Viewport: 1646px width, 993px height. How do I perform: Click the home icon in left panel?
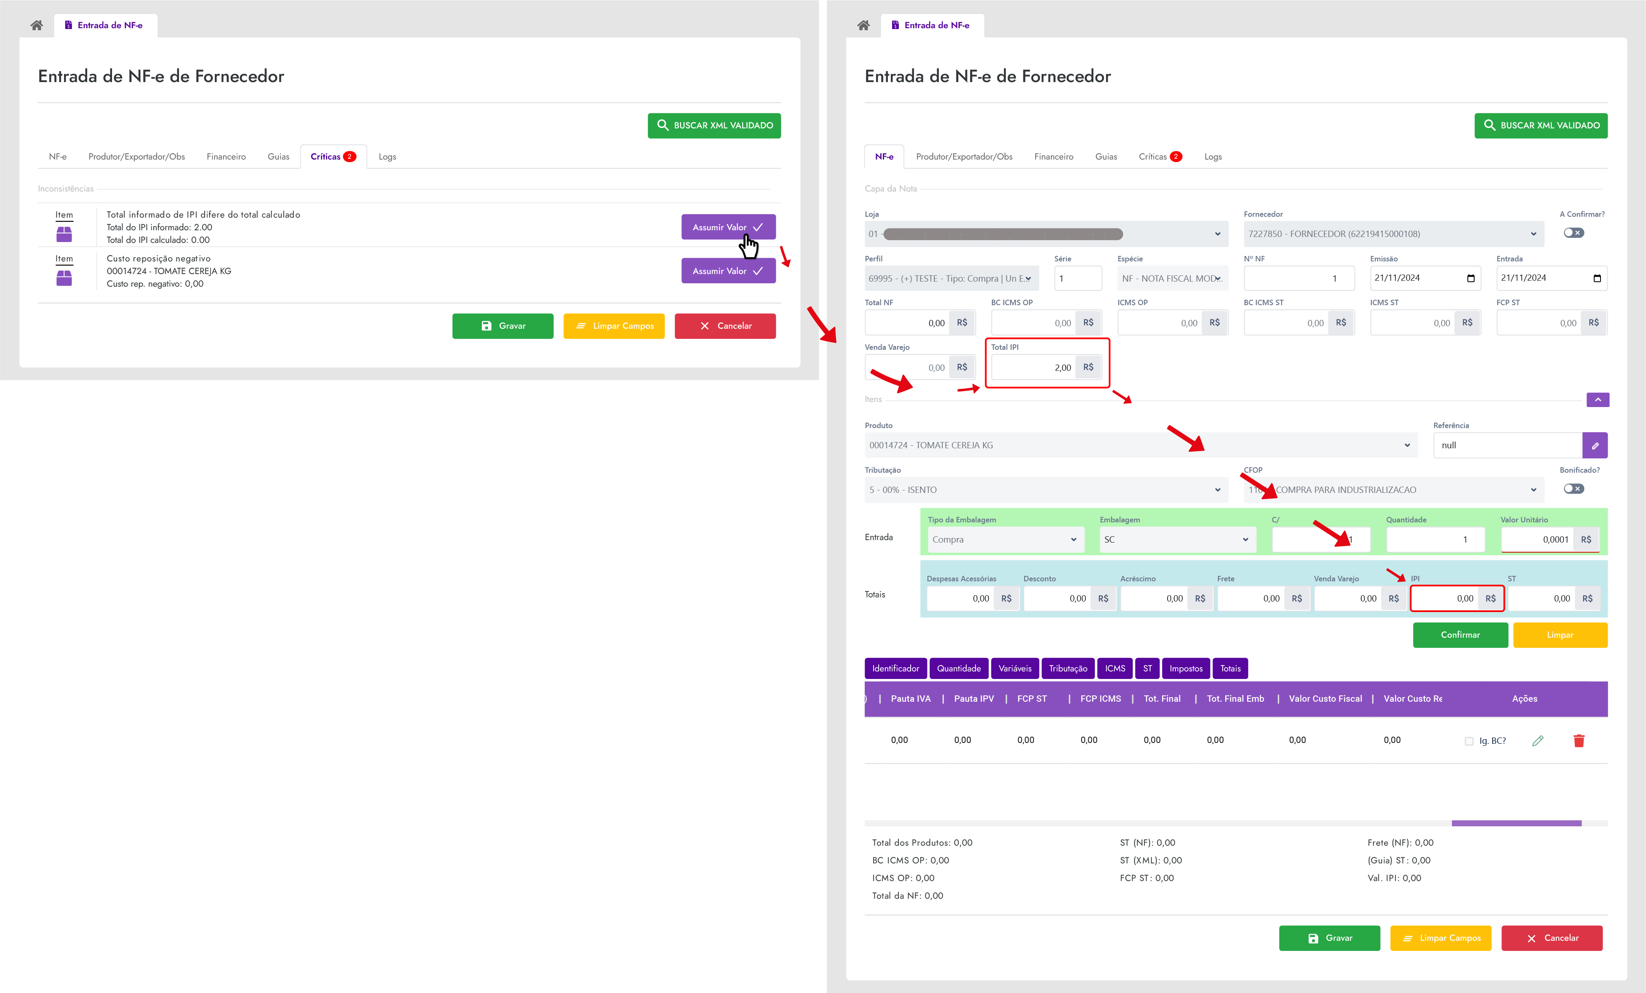[x=37, y=25]
